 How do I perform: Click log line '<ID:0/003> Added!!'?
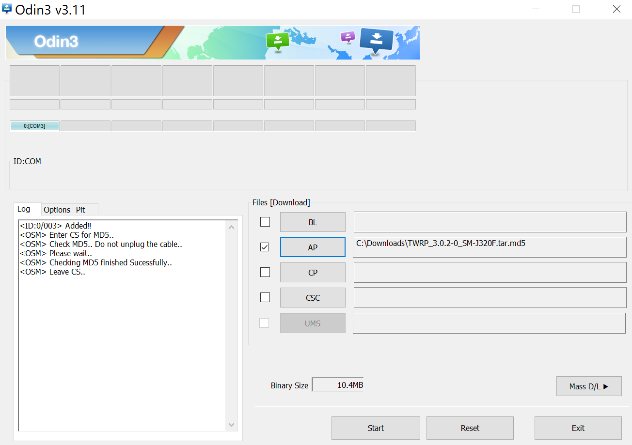[x=55, y=226]
